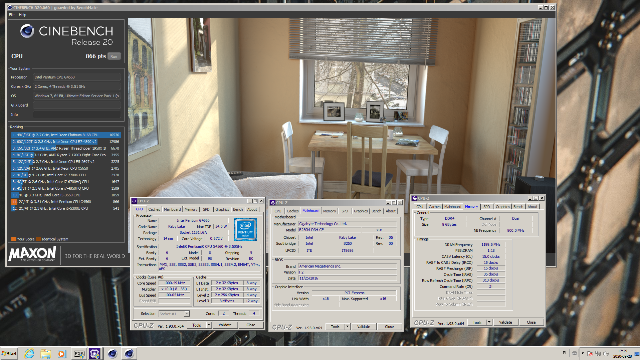Click the Processor field Intel Pentium G4560
This screenshot has height=360, width=640.
point(77,77)
